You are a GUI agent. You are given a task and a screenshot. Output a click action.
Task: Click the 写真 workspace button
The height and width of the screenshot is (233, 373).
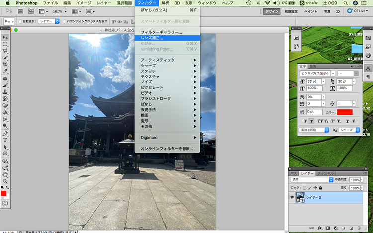327,11
